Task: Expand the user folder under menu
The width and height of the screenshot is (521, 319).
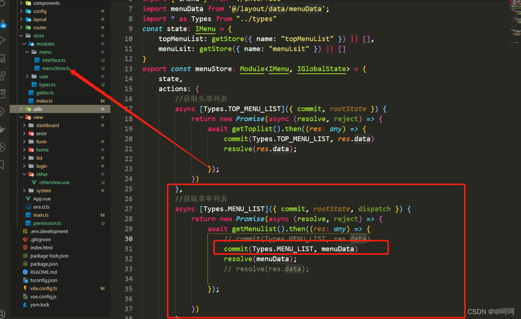Action: tap(26, 76)
